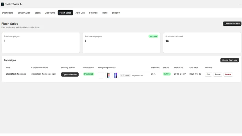Viewport: 242px width, 136px height.
Task: Click the first blank product thumbnail
Action: coord(101,75)
